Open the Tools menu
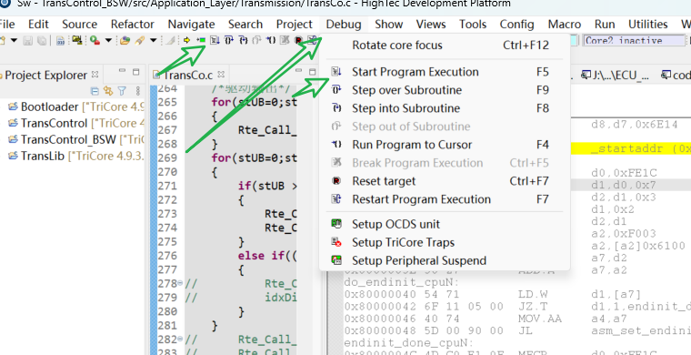The width and height of the screenshot is (691, 355). click(x=473, y=25)
